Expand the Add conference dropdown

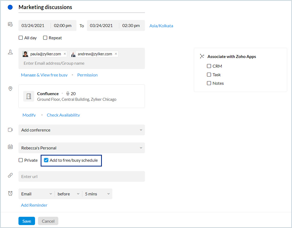click(82, 130)
